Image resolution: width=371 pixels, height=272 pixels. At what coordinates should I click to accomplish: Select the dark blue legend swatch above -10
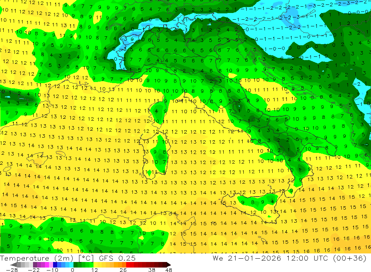click(x=55, y=265)
